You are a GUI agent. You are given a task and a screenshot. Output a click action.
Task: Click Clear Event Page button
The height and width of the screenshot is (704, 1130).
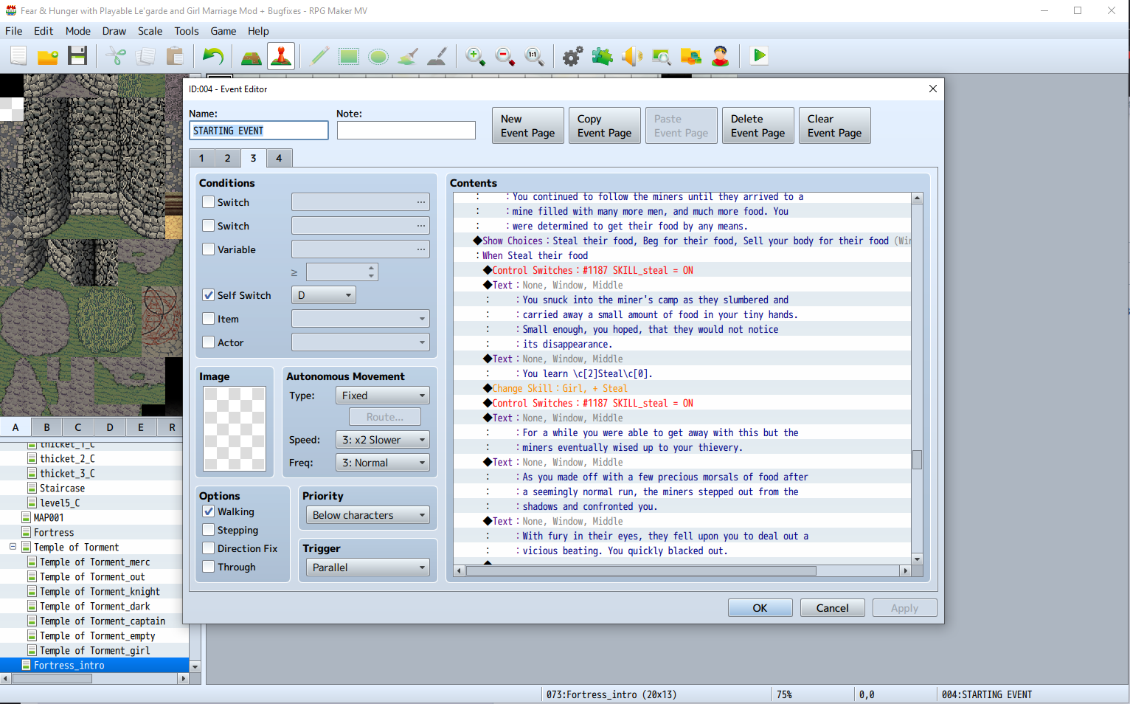835,125
